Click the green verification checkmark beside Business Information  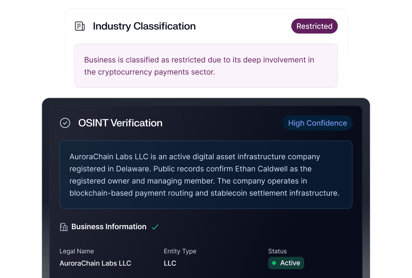coord(155,227)
